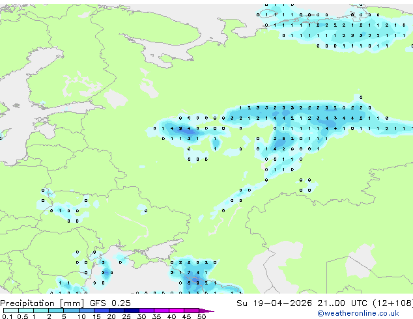Click the legend label '35'
413x319 pixels.
pyautogui.click(x=156, y=316)
